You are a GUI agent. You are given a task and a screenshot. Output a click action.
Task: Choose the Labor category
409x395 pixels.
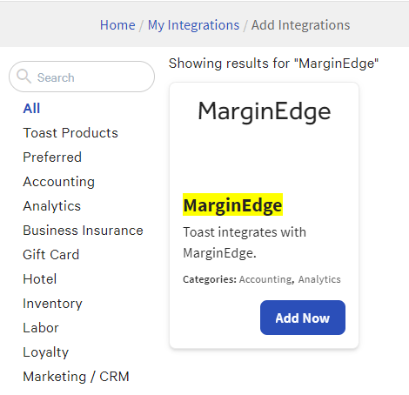coord(41,328)
